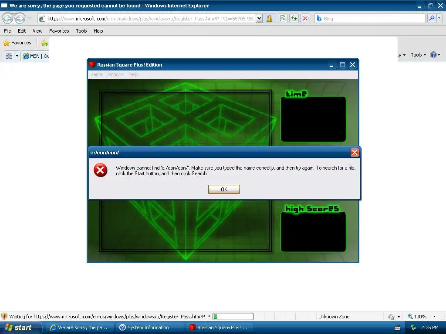Click the Quick Tabs grid icon
This screenshot has height=334, width=446.
point(9,56)
